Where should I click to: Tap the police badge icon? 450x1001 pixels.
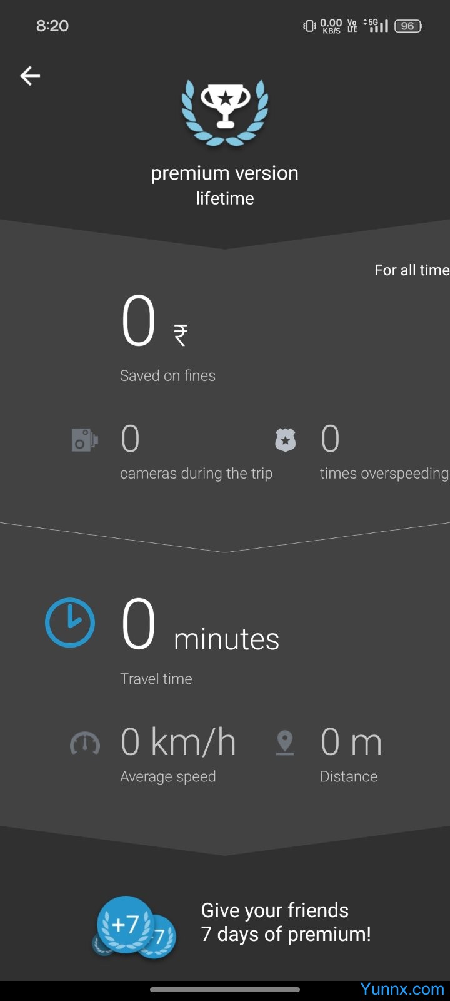coord(285,440)
